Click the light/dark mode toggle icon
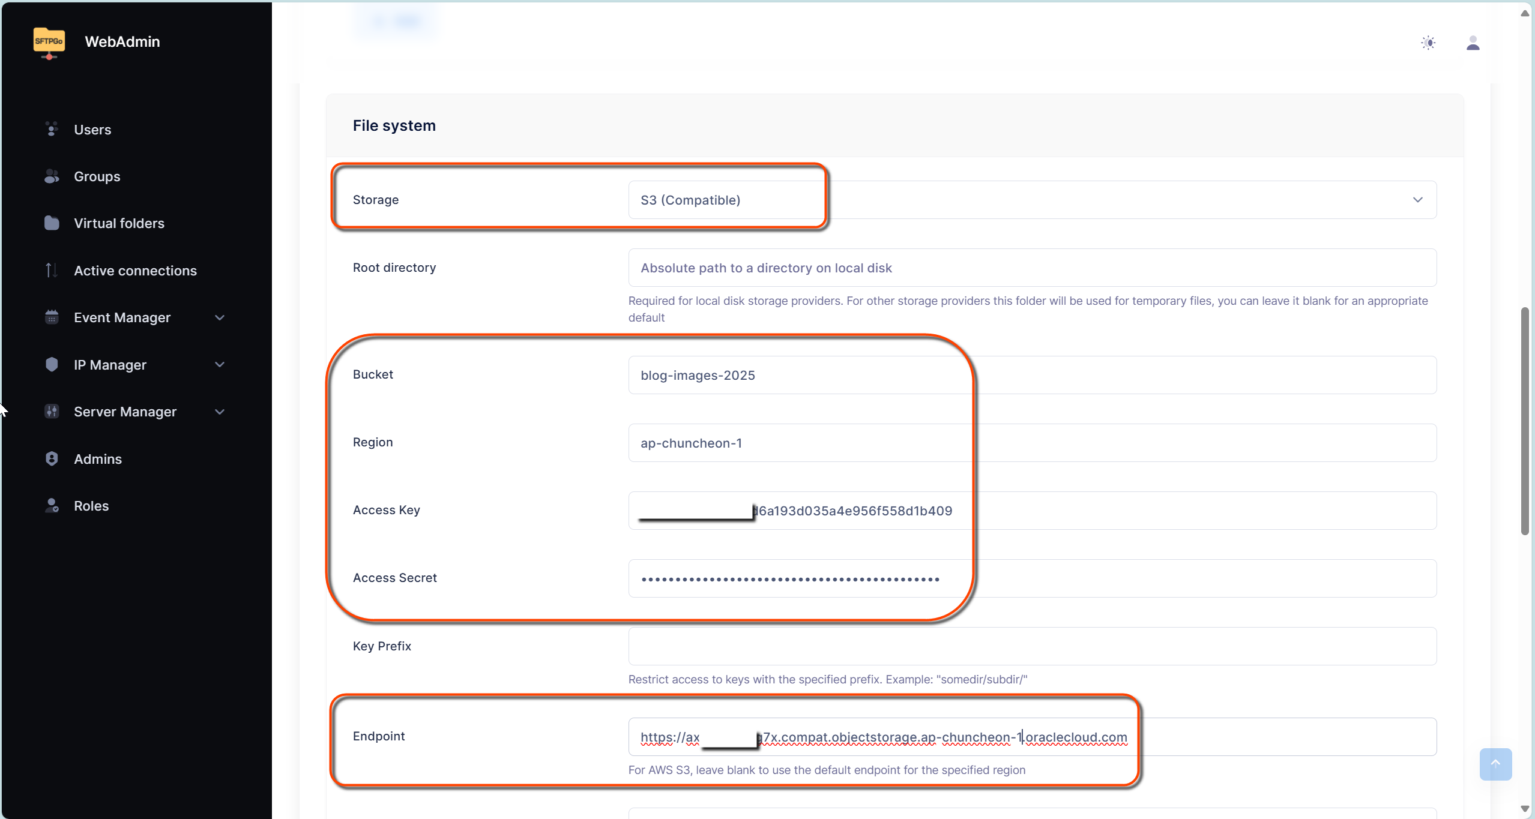1535x819 pixels. [1428, 41]
